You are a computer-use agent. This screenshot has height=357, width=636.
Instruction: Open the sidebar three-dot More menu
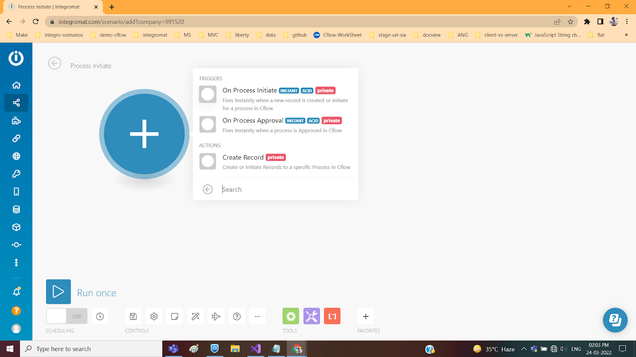click(x=16, y=263)
